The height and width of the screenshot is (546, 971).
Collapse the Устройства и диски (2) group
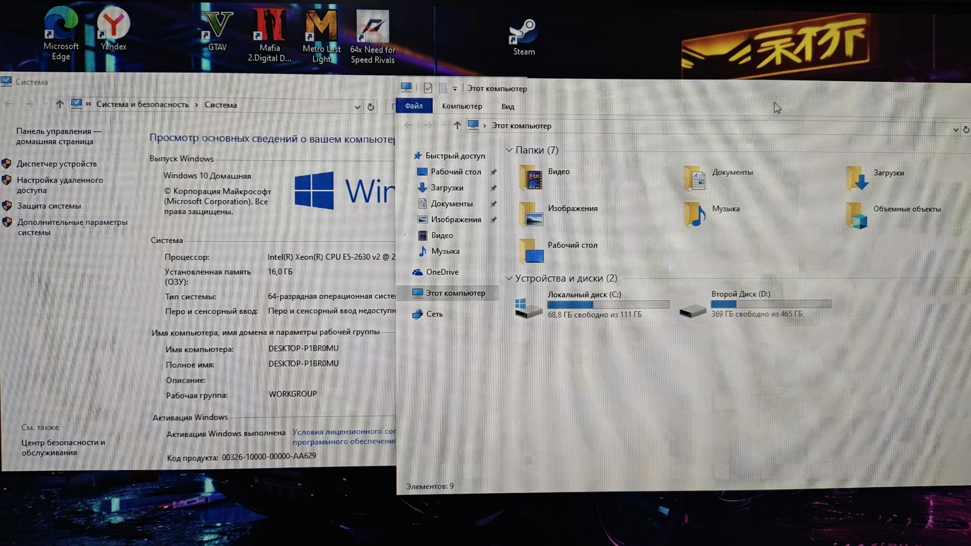509,278
